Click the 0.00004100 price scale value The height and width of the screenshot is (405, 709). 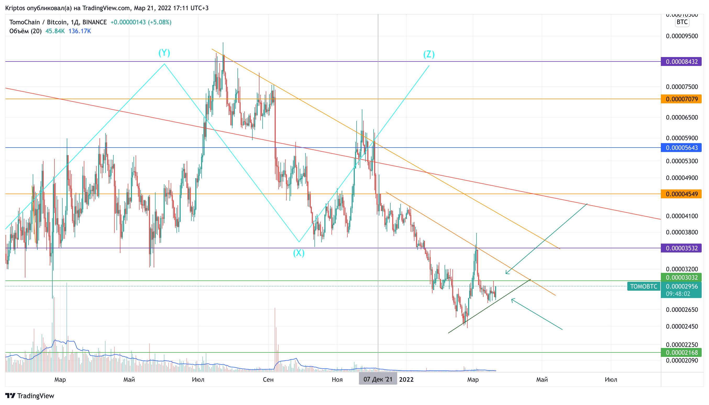click(682, 216)
